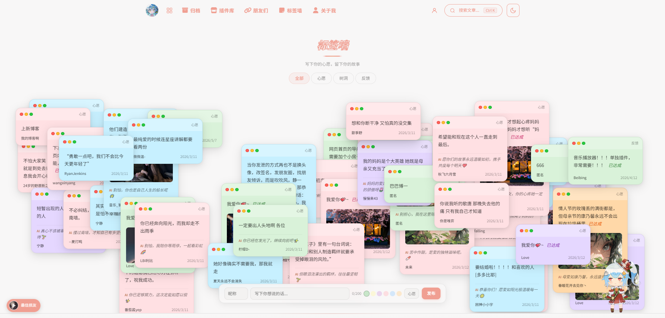Open the 归档 menu item

point(191,11)
